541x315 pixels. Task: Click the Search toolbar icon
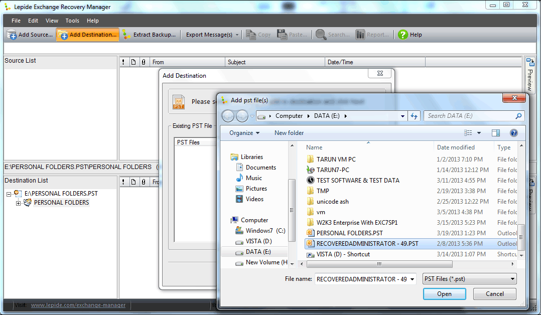tap(321, 35)
